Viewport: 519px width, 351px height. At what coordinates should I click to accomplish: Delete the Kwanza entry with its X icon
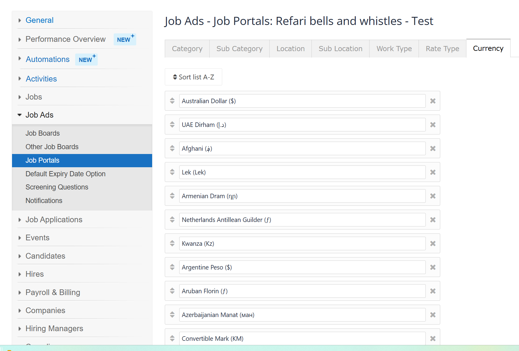click(433, 244)
